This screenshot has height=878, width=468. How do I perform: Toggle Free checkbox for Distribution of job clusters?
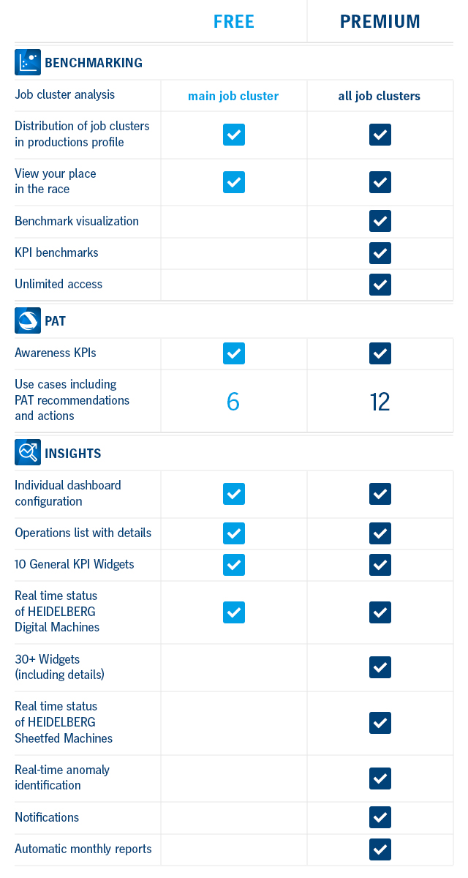coord(234,135)
